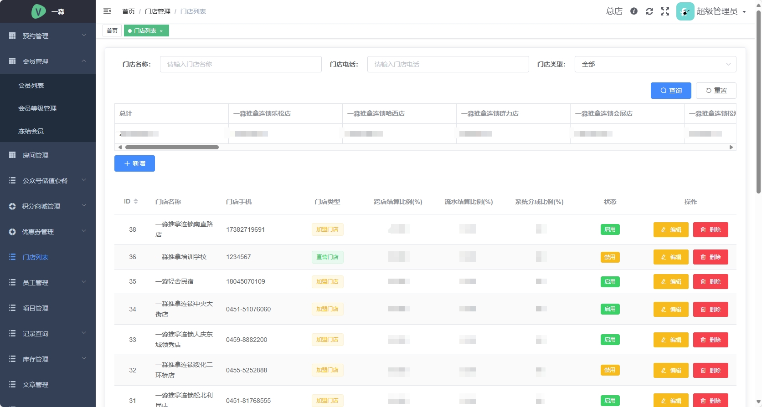This screenshot has width=762, height=407.
Task: Click the 一淼 logo in sidebar
Action: (x=39, y=11)
